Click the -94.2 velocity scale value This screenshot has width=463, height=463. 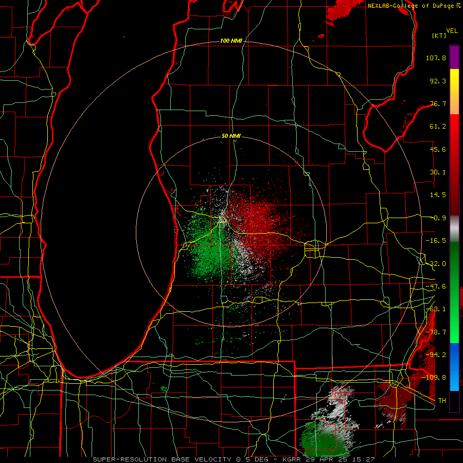point(436,355)
